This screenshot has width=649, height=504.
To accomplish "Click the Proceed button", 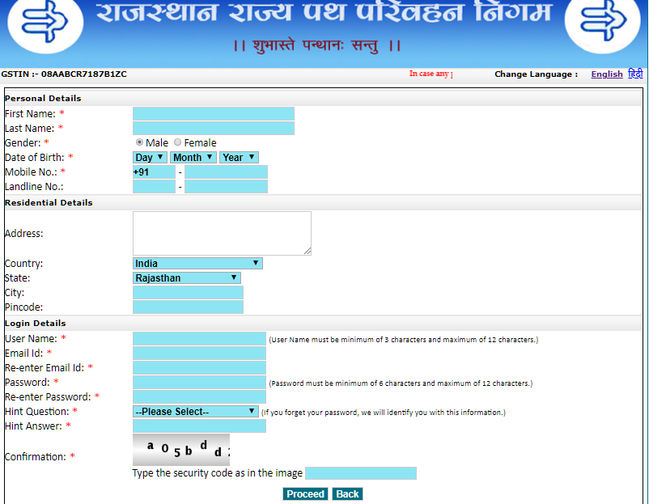I will click(x=305, y=493).
